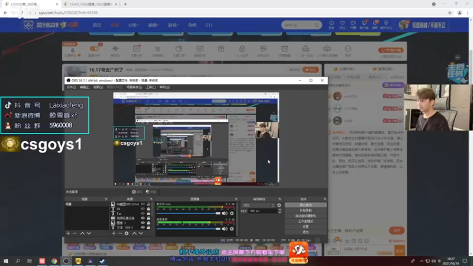The image size is (473, 266).
Task: Mute the microphone/Aux speaker icon
Action: [x=225, y=213]
